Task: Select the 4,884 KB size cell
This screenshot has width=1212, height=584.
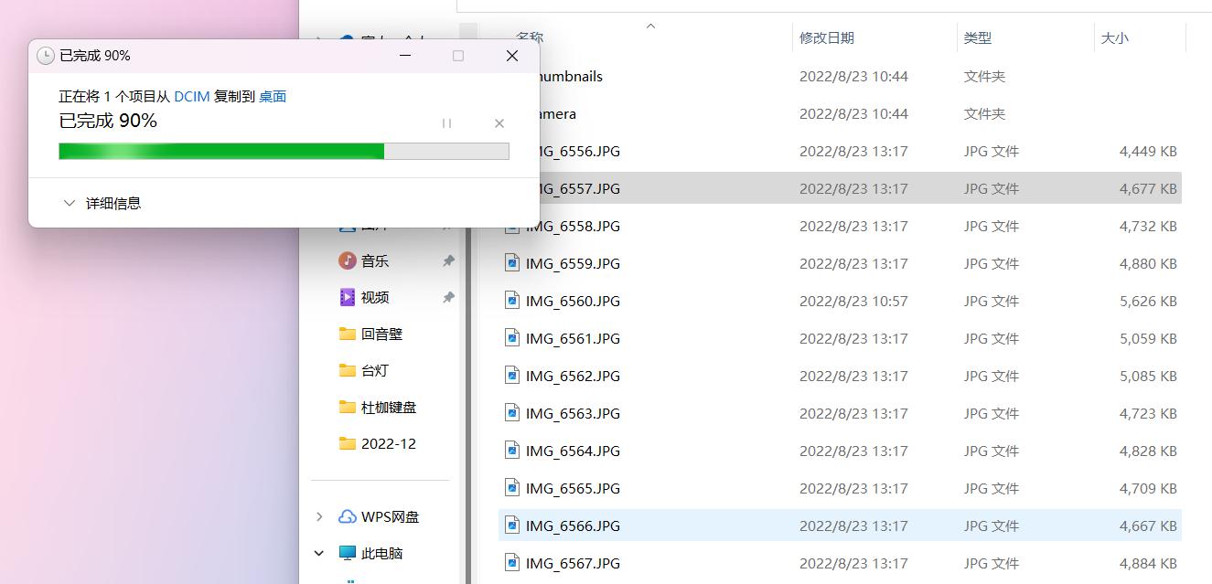Action: point(1148,563)
